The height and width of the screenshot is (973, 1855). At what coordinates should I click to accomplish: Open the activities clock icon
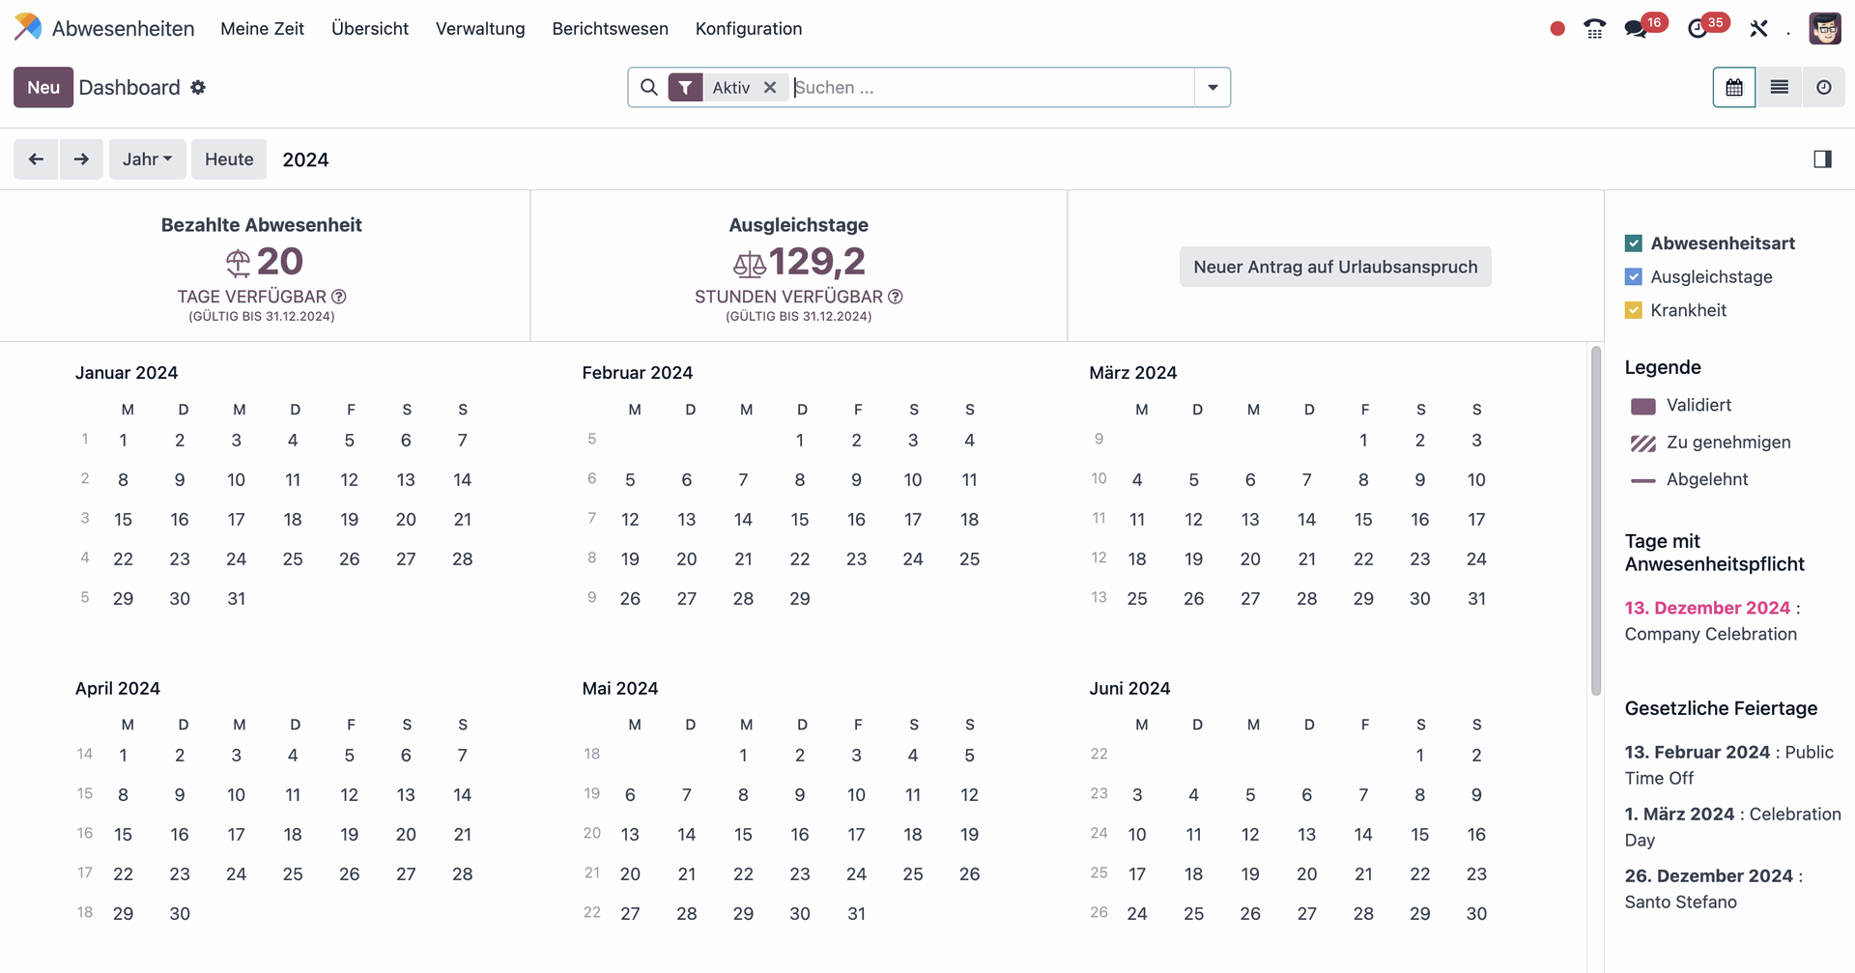pos(1698,29)
